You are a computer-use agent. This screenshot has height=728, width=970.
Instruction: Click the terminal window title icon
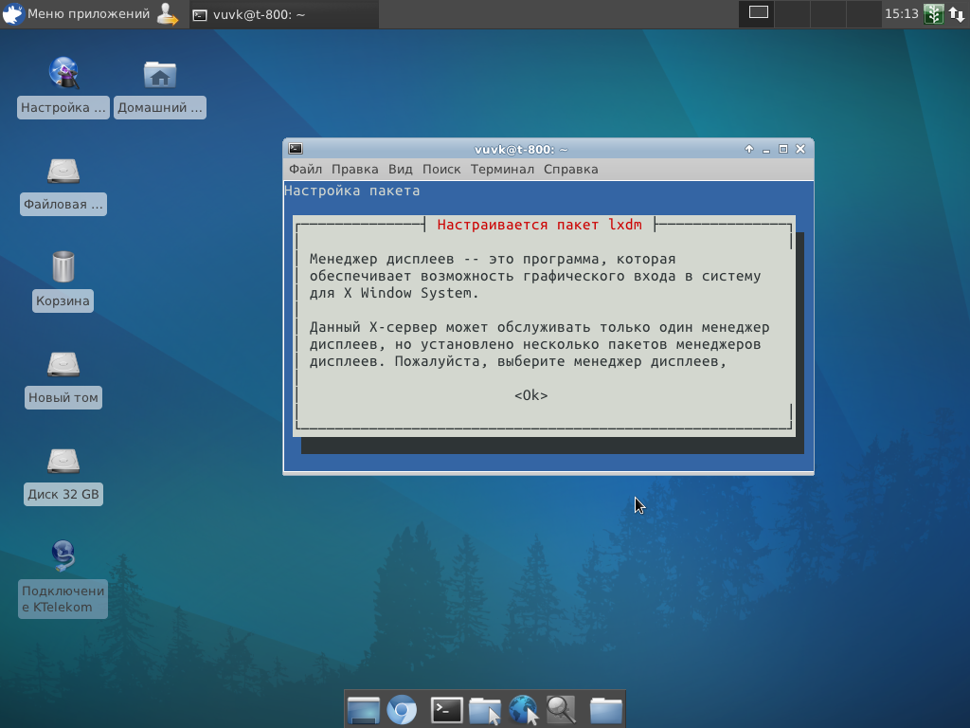tap(296, 149)
